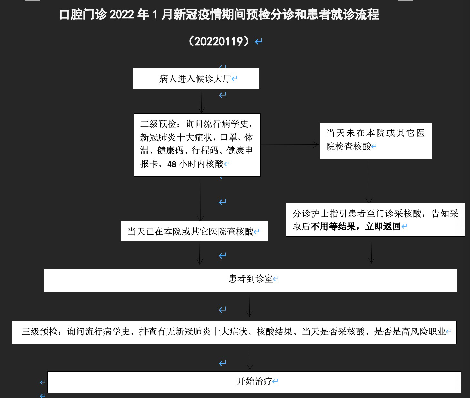
Task: Click the title text 口腔门诊 2022 年 1 月新冠疫情期间预检分诊和患者就诊流程
Action: (219, 15)
